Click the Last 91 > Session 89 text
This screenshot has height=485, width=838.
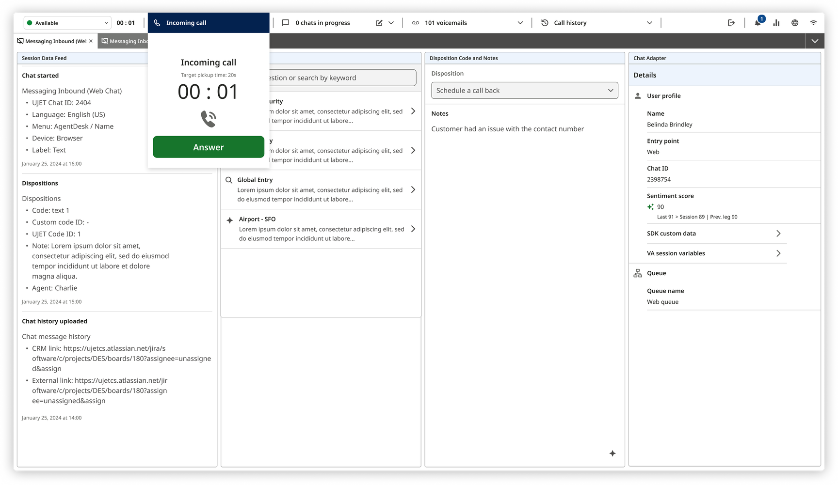point(681,217)
